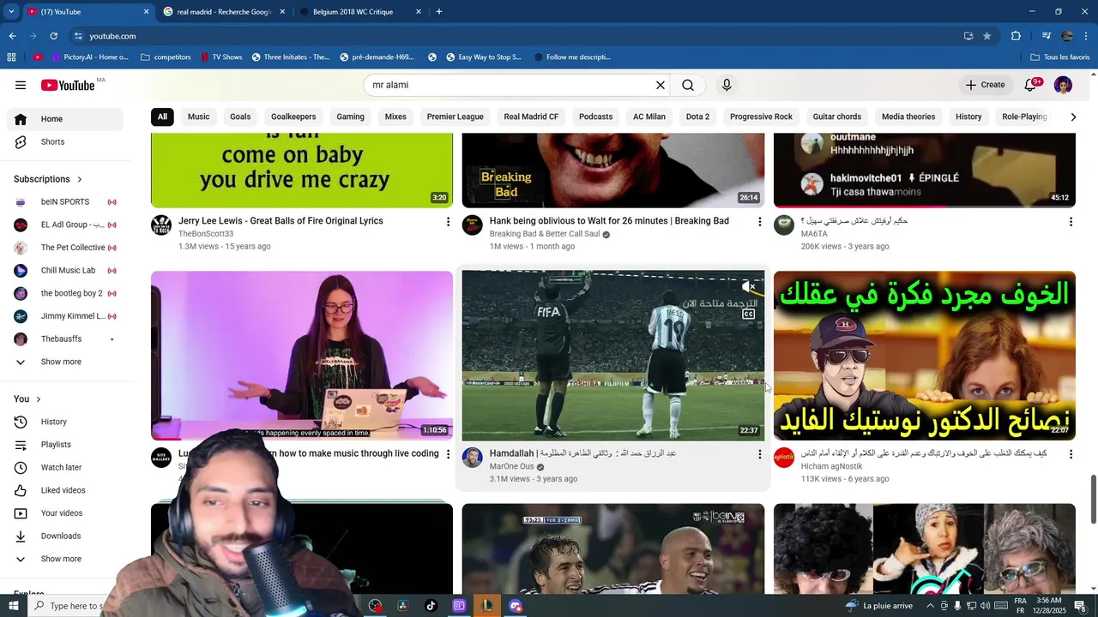This screenshot has height=617, width=1098.
Task: Bookmark this page with the star
Action: coord(987,36)
